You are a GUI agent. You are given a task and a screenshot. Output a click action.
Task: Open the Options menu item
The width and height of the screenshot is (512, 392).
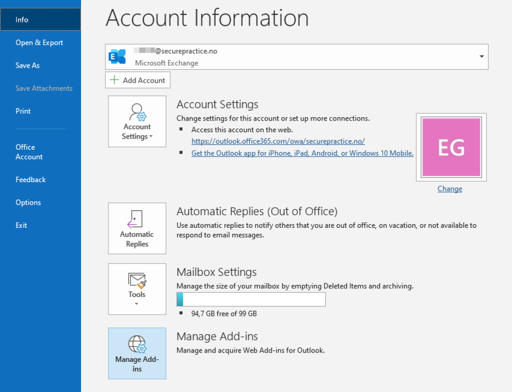pos(28,202)
